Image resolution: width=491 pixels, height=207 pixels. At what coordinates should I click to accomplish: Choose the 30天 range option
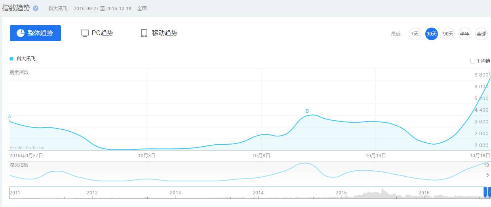[x=431, y=34]
